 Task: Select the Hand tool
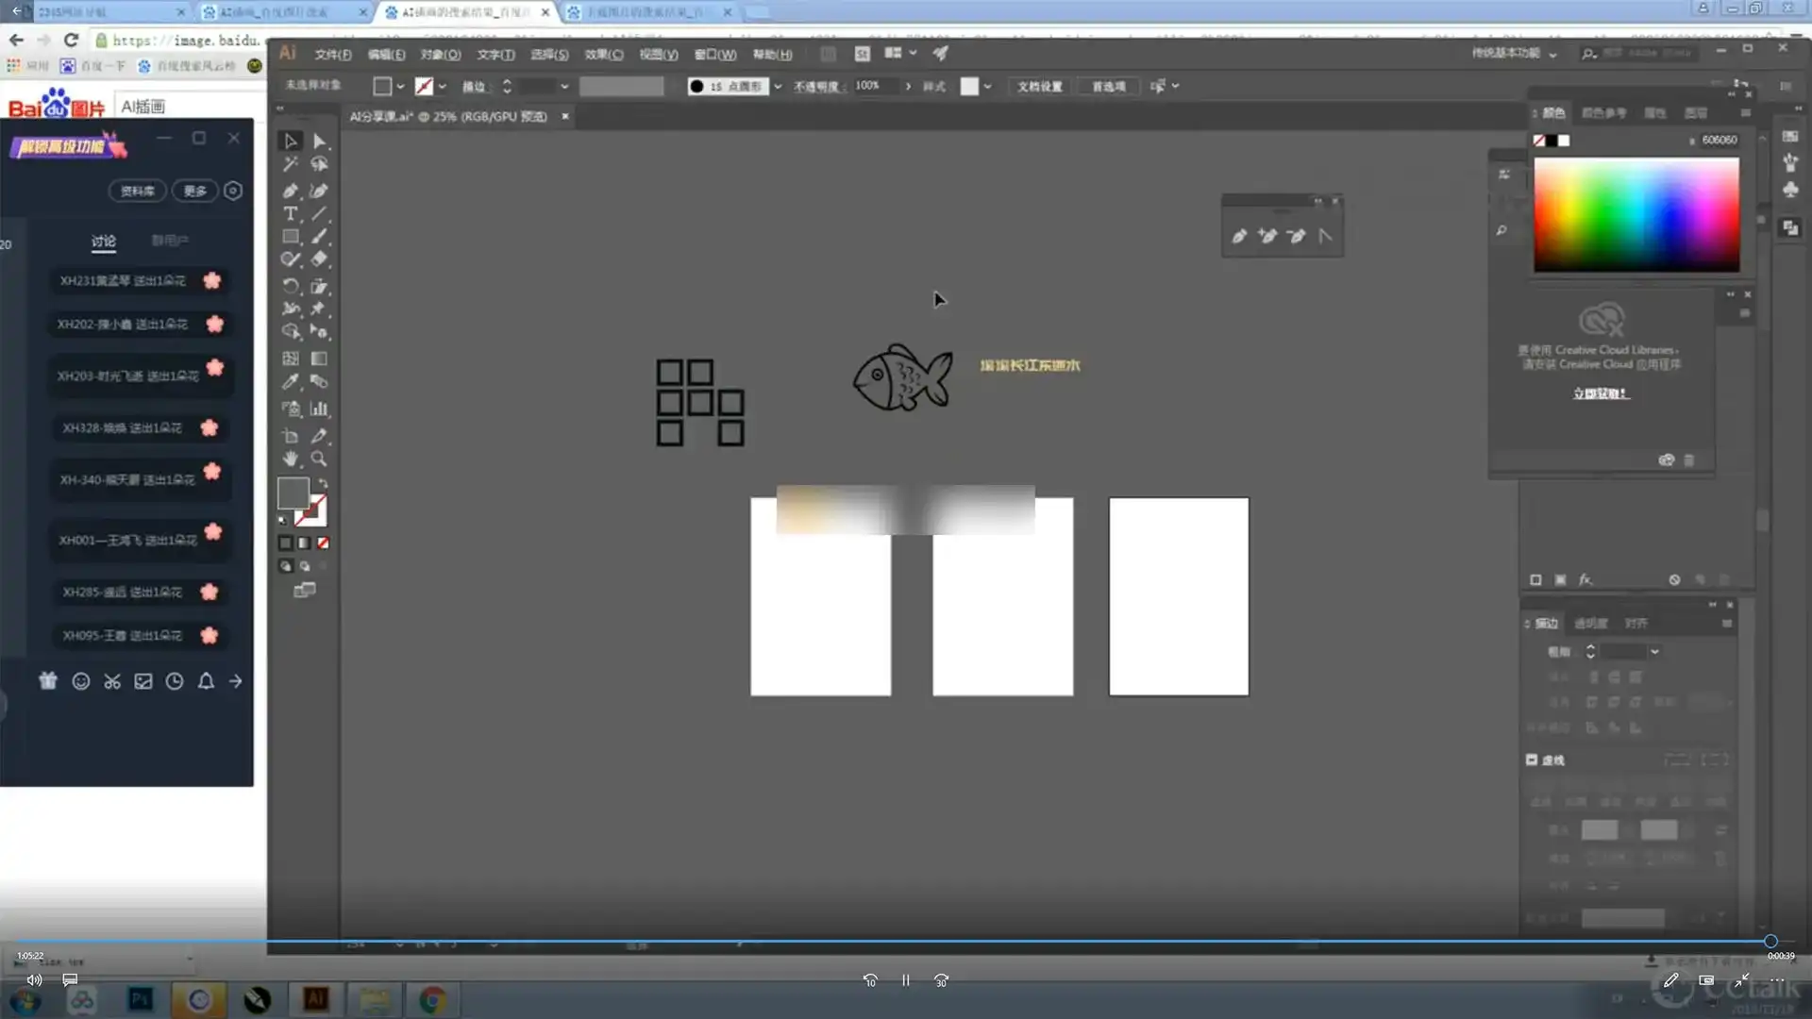(x=290, y=459)
